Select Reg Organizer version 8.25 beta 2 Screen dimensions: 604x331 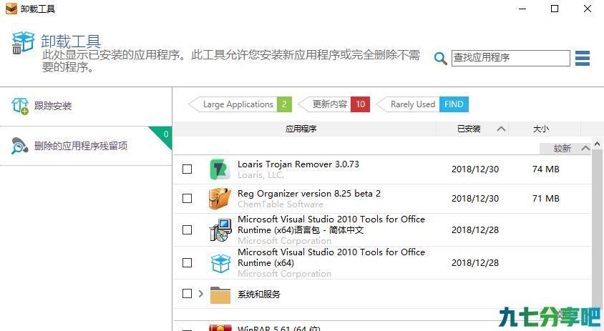click(x=309, y=194)
